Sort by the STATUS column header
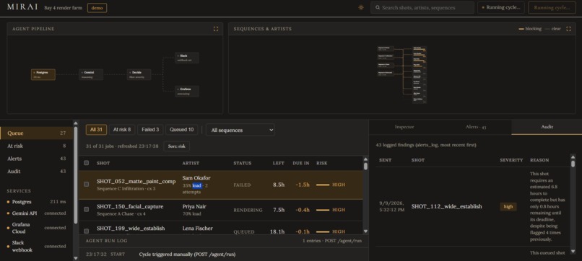582x261 pixels. pyautogui.click(x=243, y=163)
